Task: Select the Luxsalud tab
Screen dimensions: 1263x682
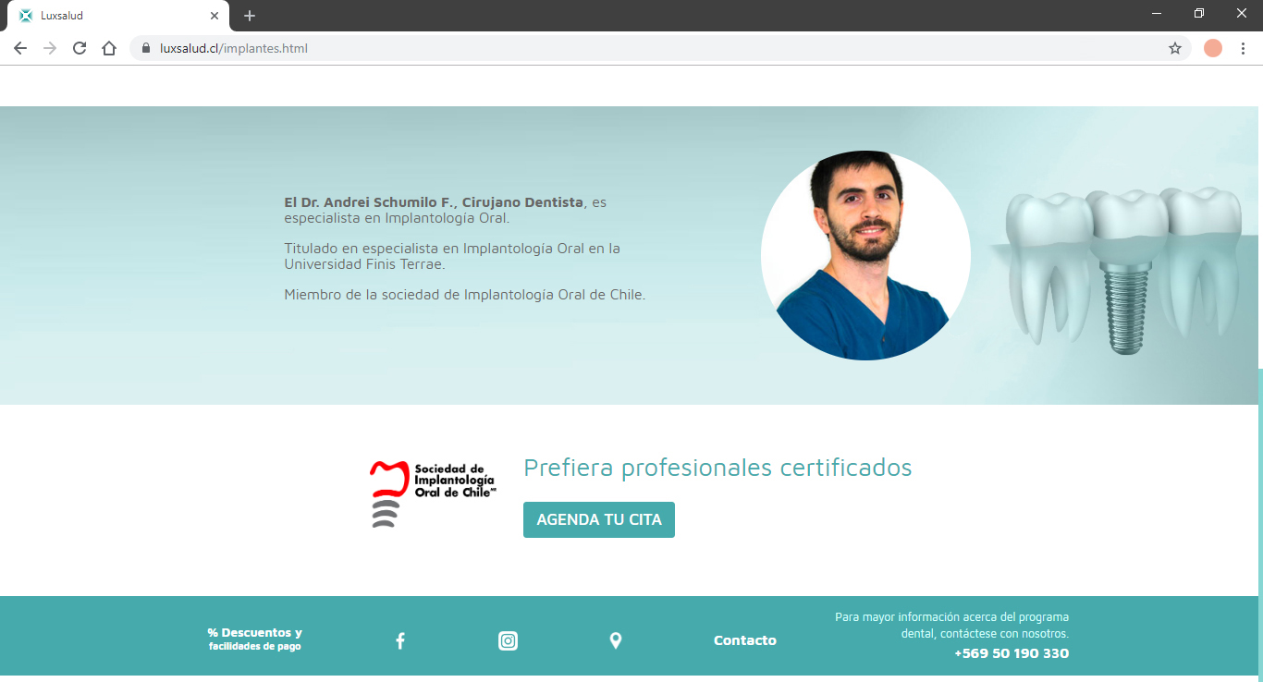Action: [111, 16]
